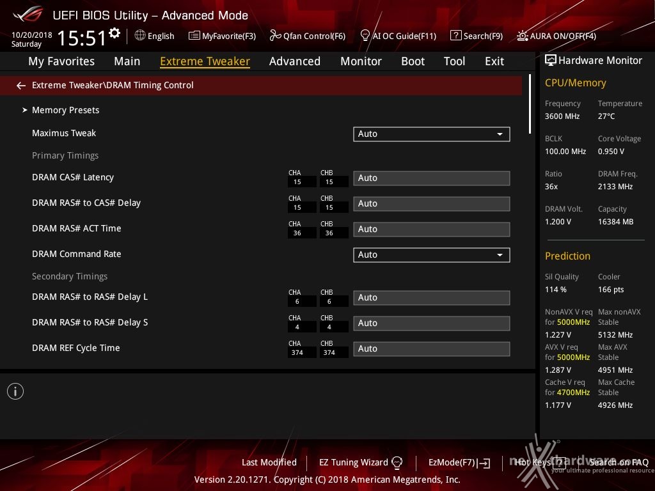Click the AI OC Guide lightbulb icon
The height and width of the screenshot is (491, 655).
pos(365,36)
